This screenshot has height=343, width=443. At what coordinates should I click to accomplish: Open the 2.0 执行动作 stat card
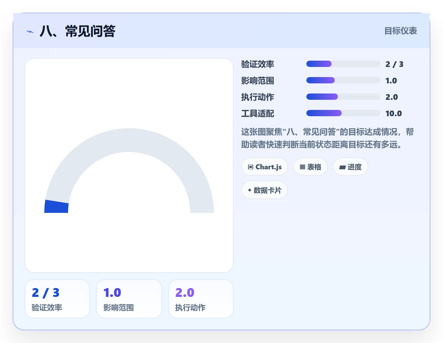(x=201, y=299)
